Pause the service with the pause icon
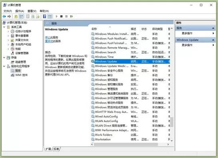The width and height of the screenshot is (218, 158). [x=66, y=16]
